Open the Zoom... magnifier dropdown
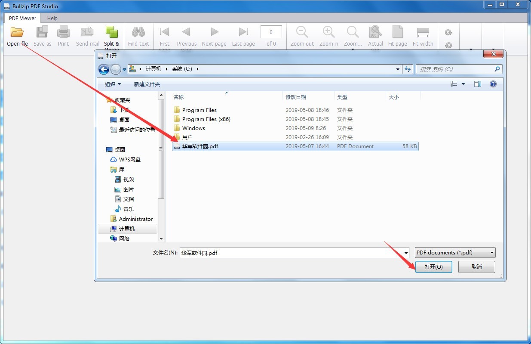Viewport: 531px width, 344px height. click(353, 37)
